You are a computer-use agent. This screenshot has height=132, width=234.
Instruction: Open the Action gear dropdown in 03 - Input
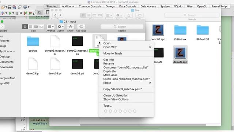pos(61,27)
